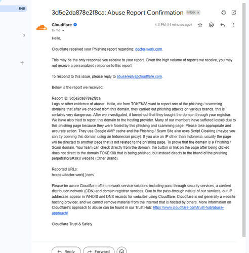
Task: Add emoji reaction from the header smiley
Action: click(211, 25)
